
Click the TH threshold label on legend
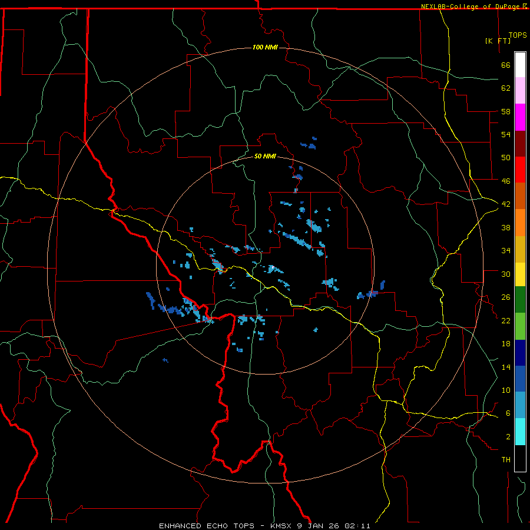point(506,460)
